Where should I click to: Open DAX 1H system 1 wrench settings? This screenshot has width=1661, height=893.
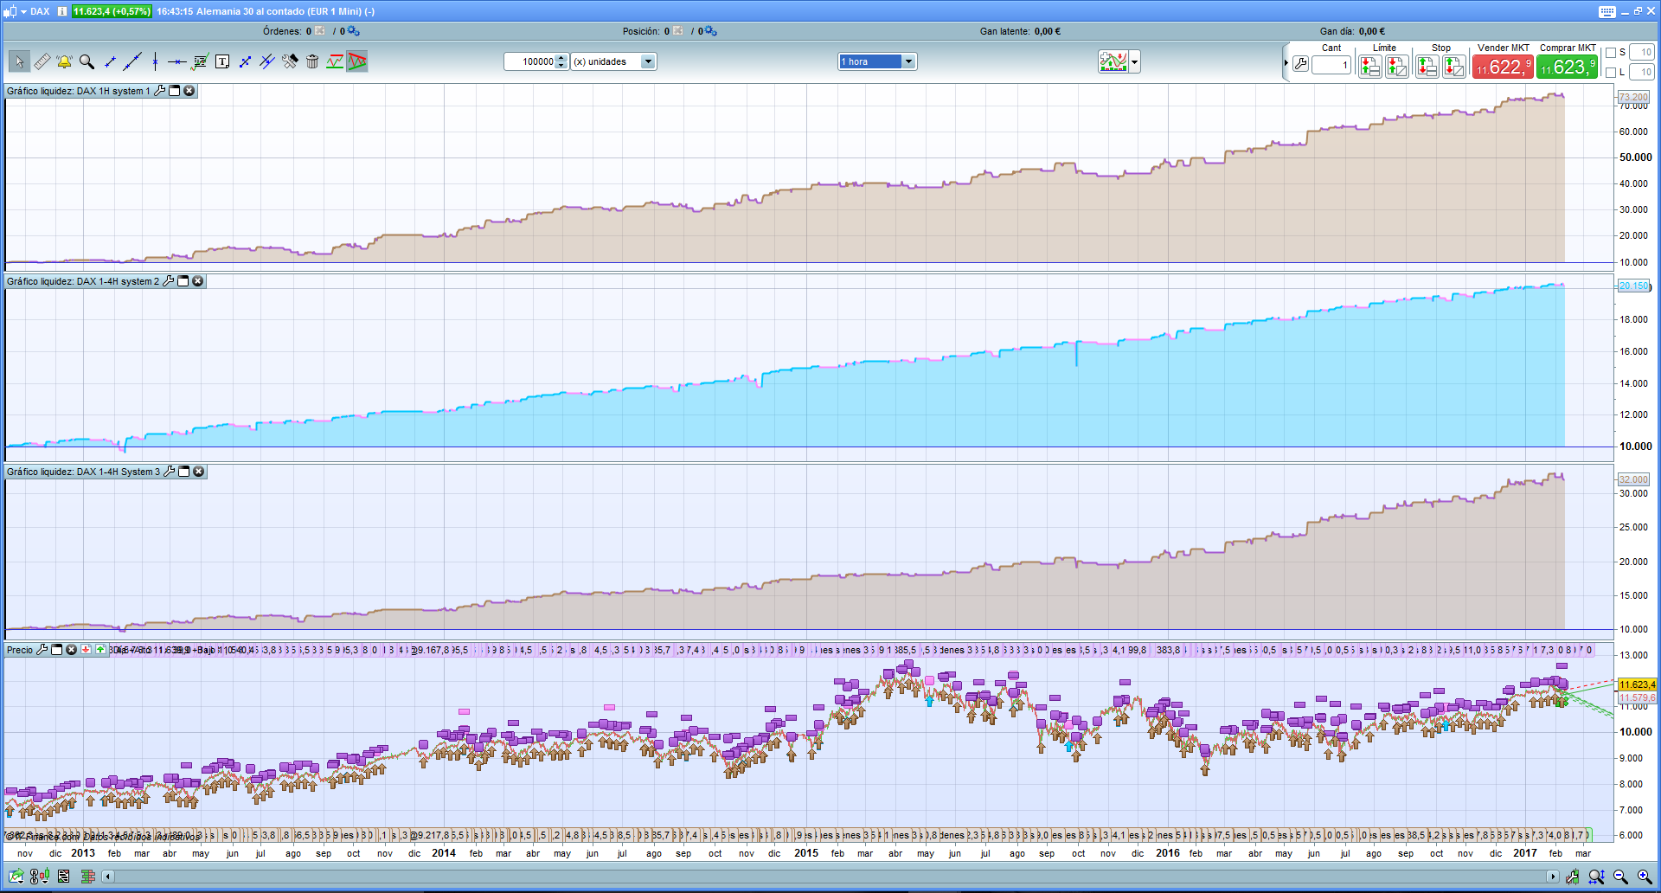160,91
